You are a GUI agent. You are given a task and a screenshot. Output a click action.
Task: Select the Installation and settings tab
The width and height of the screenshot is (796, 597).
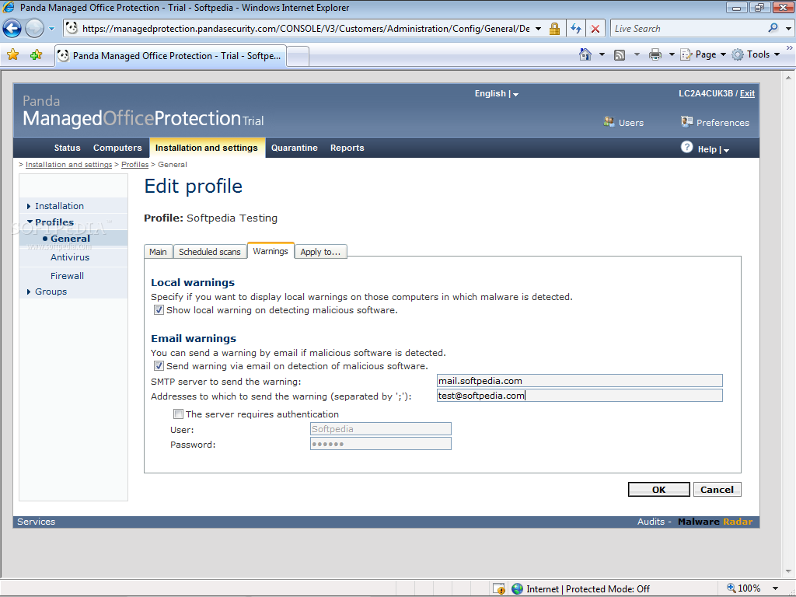point(207,148)
